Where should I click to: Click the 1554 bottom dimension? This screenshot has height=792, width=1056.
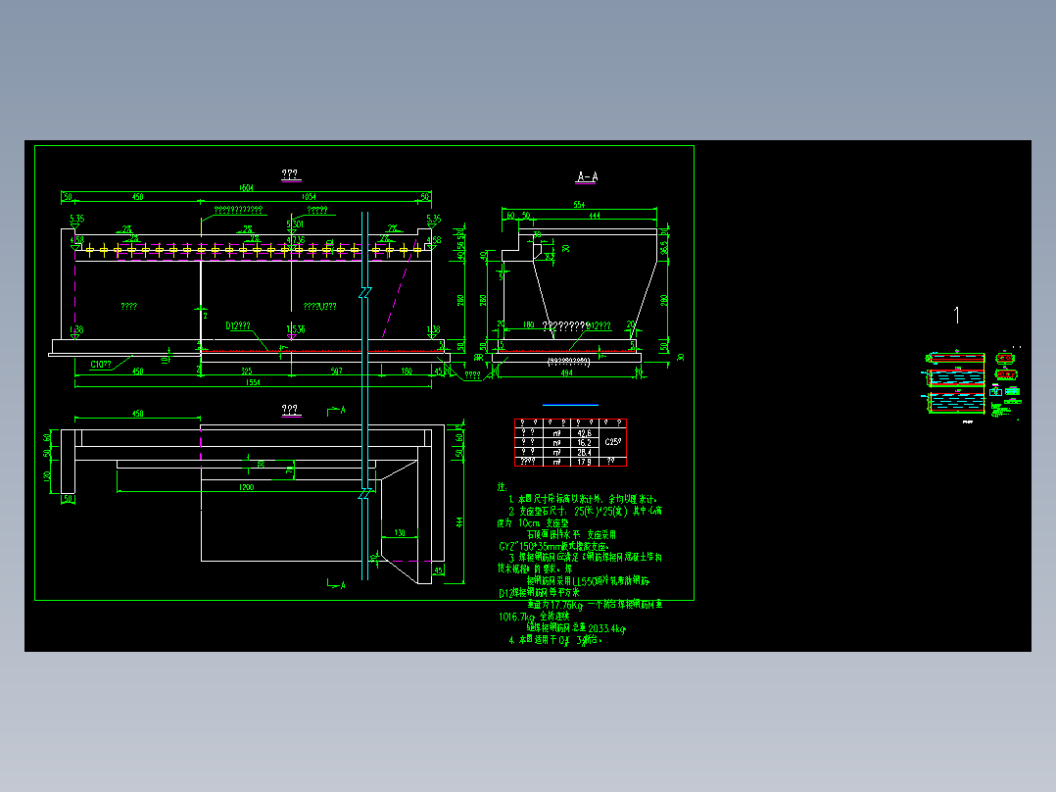coord(253,382)
